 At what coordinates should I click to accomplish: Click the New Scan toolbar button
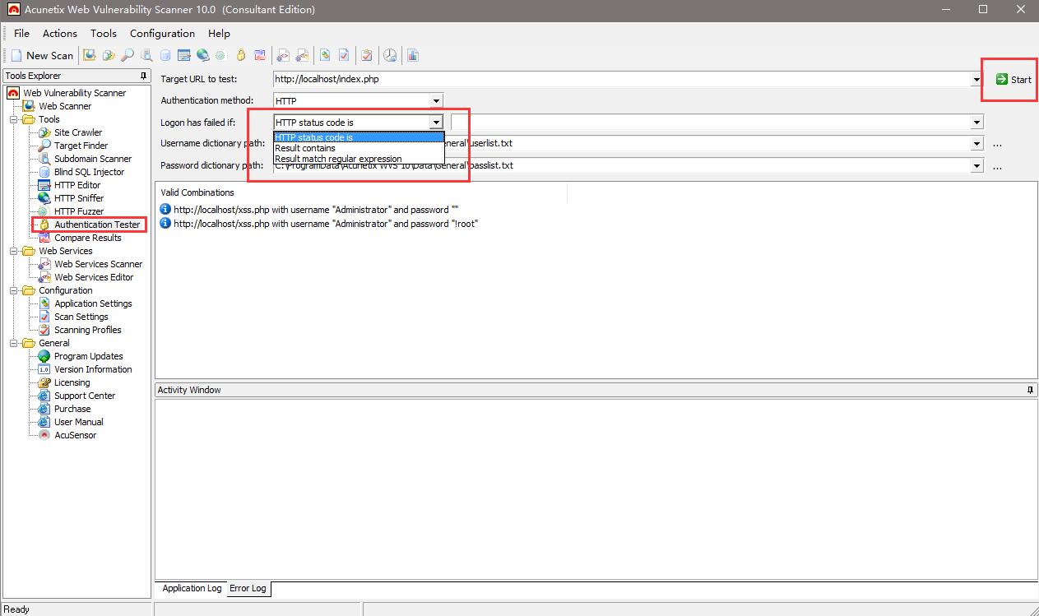point(42,55)
